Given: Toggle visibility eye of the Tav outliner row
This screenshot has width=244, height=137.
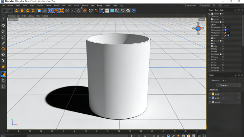Looking at the screenshot, I should (212, 65).
